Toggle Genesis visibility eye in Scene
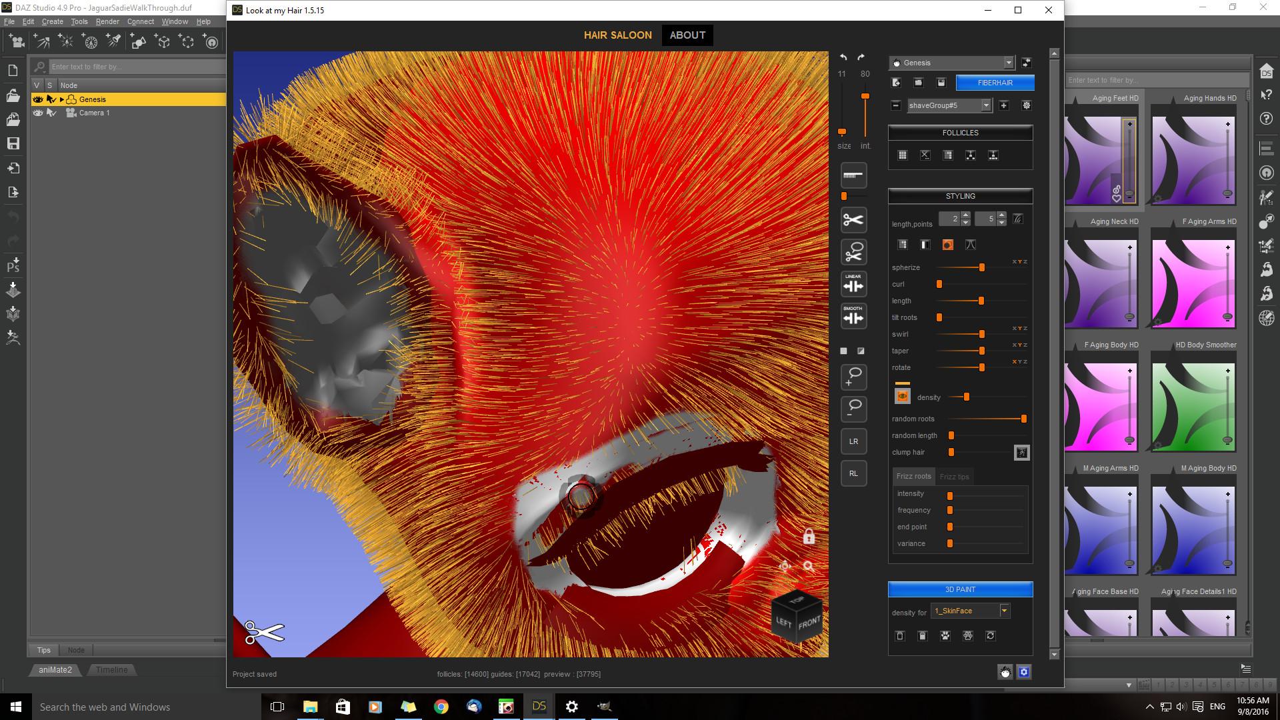The height and width of the screenshot is (720, 1280). pos(38,99)
